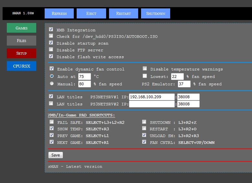Image resolution: width=252 pixels, height=183 pixels.
Task: Enable the second LAN titles checkbox
Action: (51, 103)
